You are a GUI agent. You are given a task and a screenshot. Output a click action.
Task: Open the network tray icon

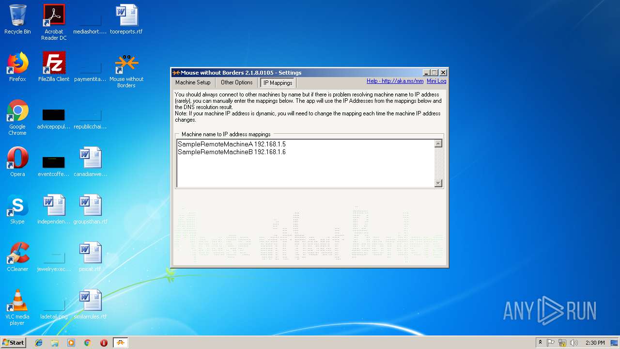coord(562,343)
